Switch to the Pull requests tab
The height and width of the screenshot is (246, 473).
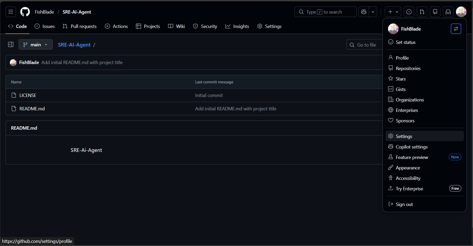(80, 26)
